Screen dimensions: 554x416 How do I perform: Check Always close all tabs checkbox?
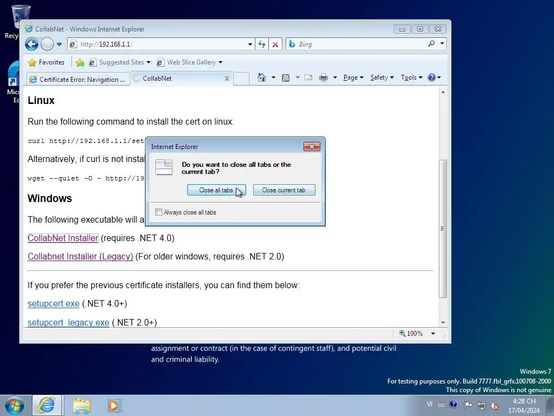pos(159,212)
